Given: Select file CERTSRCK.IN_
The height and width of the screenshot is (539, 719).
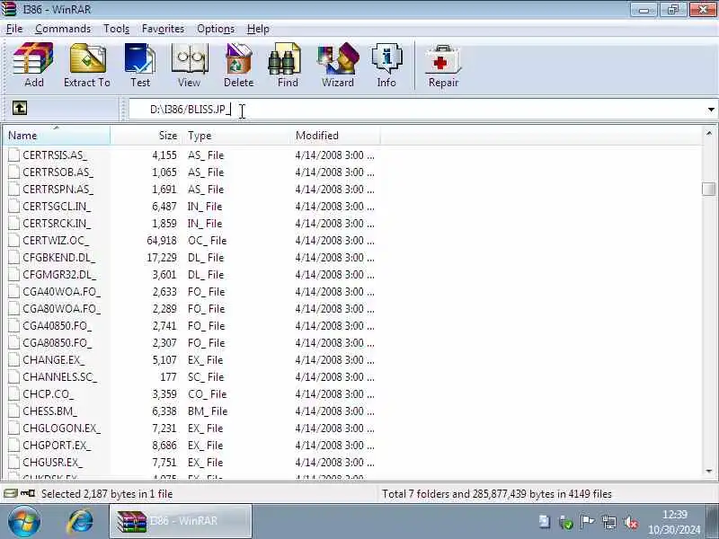Looking at the screenshot, I should [57, 223].
